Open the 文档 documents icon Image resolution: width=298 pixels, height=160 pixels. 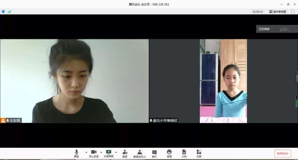coord(184,153)
